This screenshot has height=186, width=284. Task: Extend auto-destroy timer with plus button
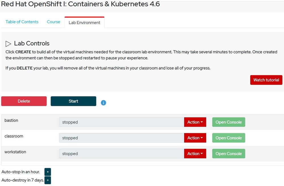47,180
